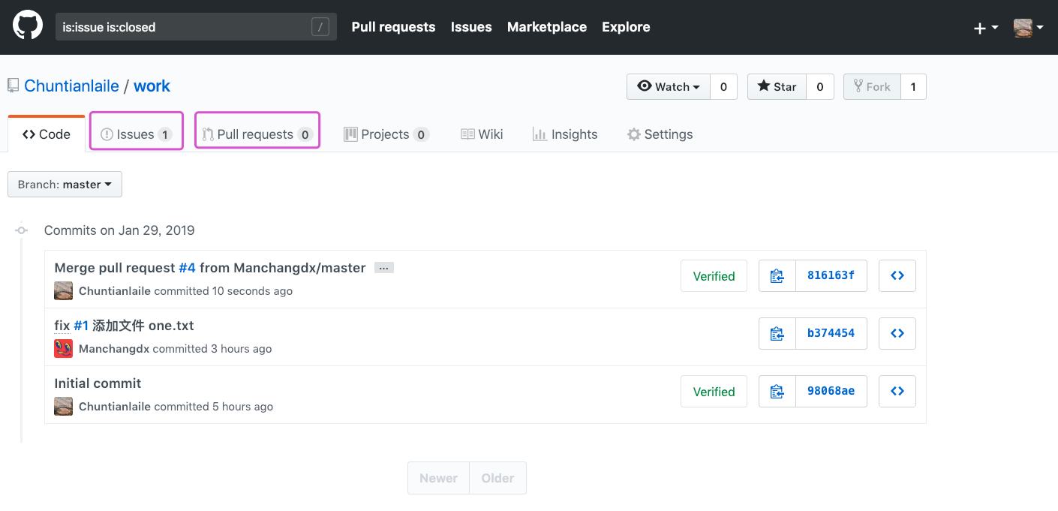
Task: Open the Initial commit title
Action: tap(98, 383)
